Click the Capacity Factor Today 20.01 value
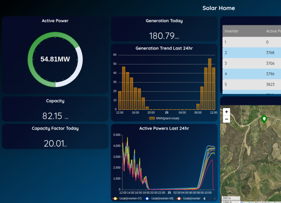The height and width of the screenshot is (203, 281). (54, 143)
